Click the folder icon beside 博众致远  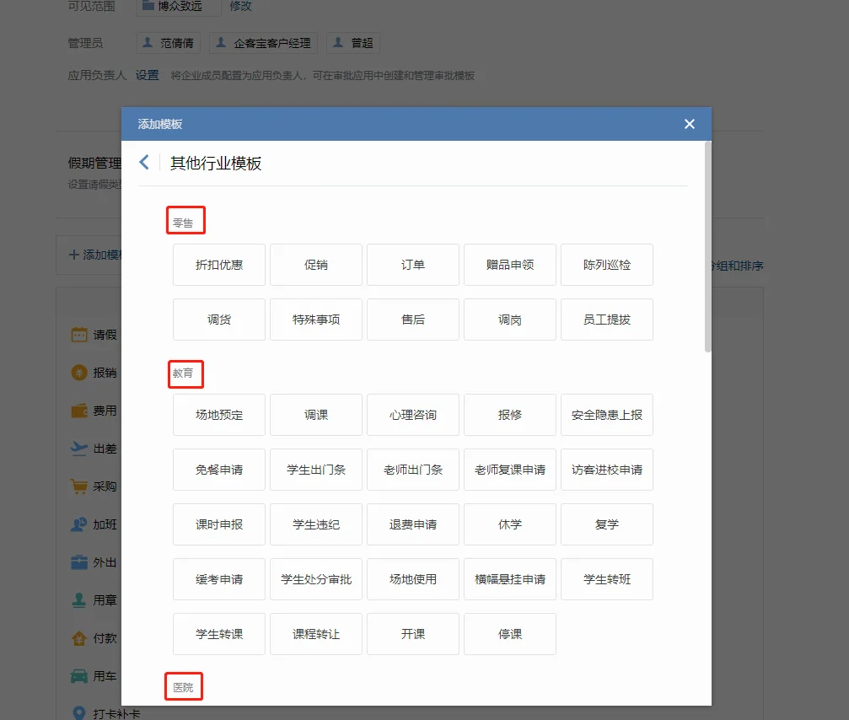148,6
